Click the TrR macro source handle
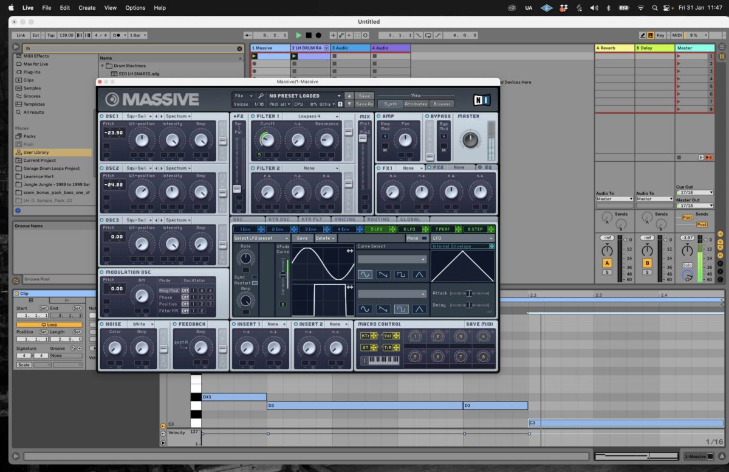The height and width of the screenshot is (472, 729). [396, 347]
